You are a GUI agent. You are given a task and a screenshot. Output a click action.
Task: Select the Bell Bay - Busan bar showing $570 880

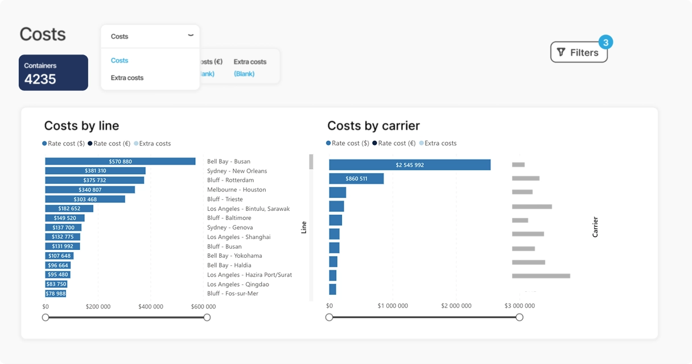click(120, 161)
